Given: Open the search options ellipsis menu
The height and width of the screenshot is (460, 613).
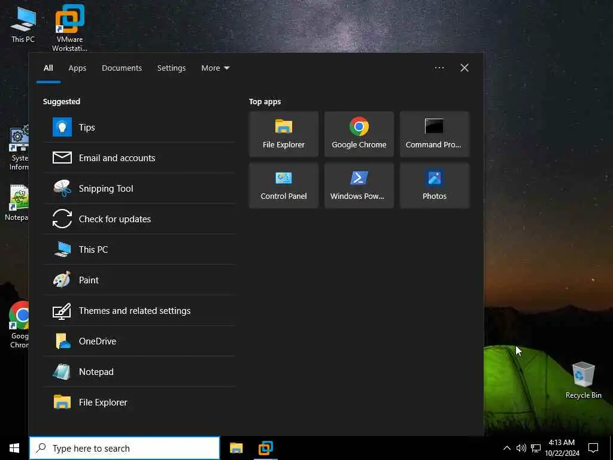Looking at the screenshot, I should point(439,68).
